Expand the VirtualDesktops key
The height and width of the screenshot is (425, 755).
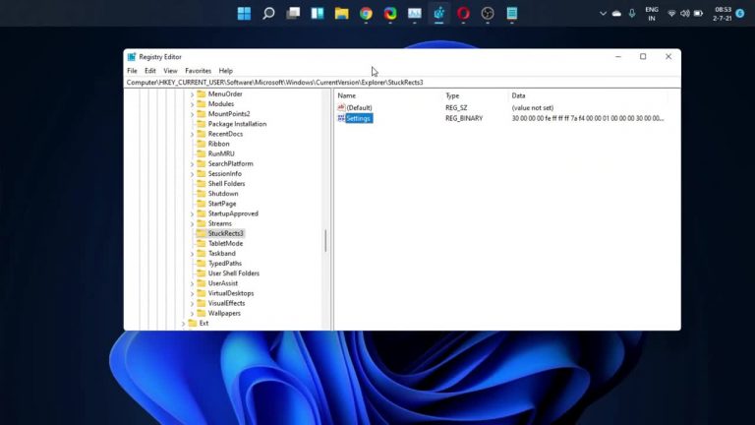click(x=192, y=293)
